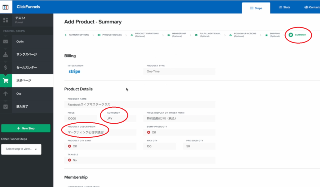Click the Stats chart icon
Image resolution: width=320 pixels, height=187 pixels.
tap(280, 7)
